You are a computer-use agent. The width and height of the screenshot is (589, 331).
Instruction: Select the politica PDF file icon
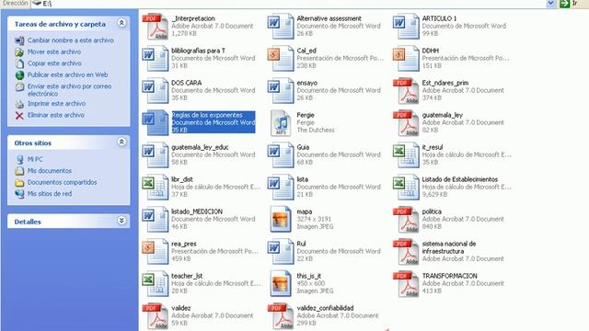(406, 220)
